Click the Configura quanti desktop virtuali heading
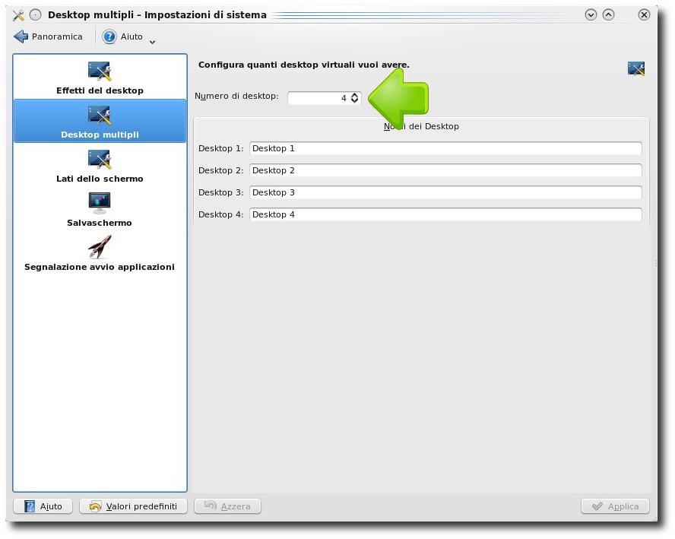Screen dimensions: 675x539 304,65
